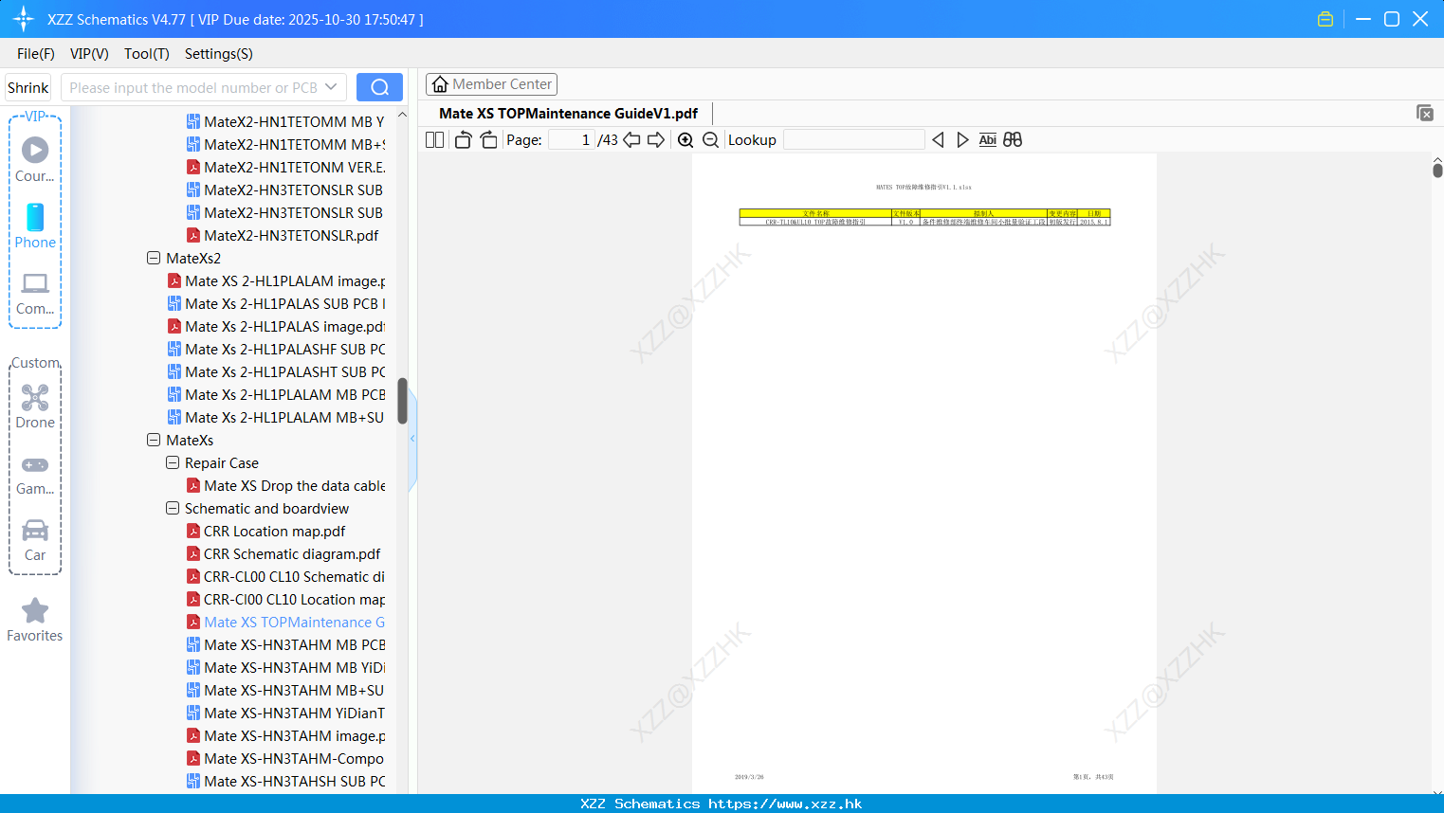Open CRR-Cl00 CL10 Location map file
Image resolution: width=1444 pixels, height=813 pixels.
tap(285, 600)
